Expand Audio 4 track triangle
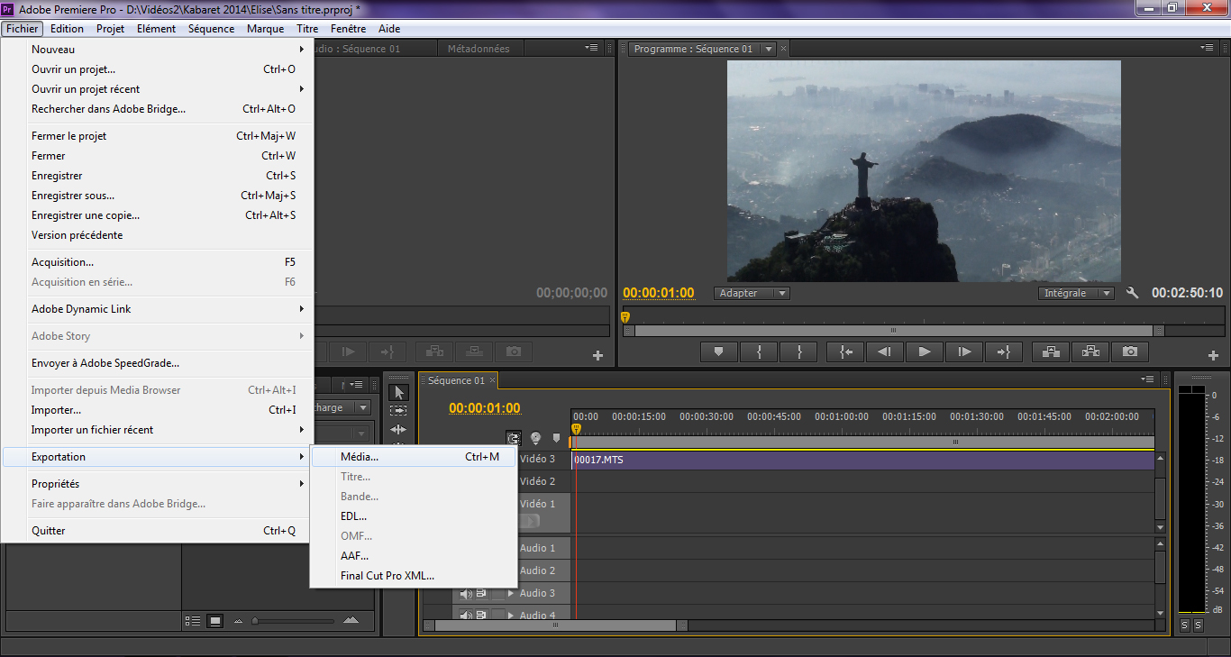This screenshot has width=1231, height=657. pyautogui.click(x=512, y=615)
